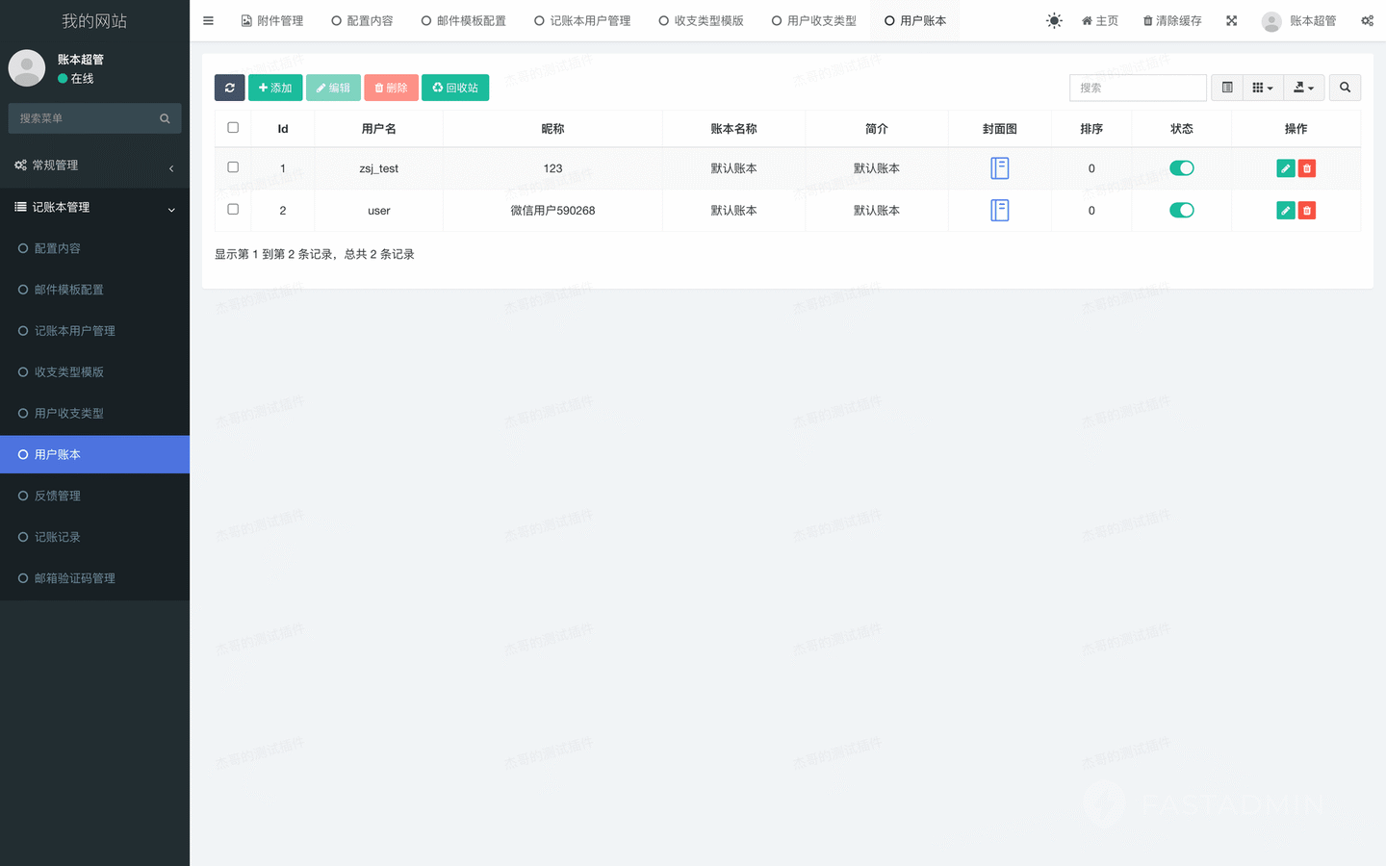Open the columns visibility dropdown

pos(1262,88)
